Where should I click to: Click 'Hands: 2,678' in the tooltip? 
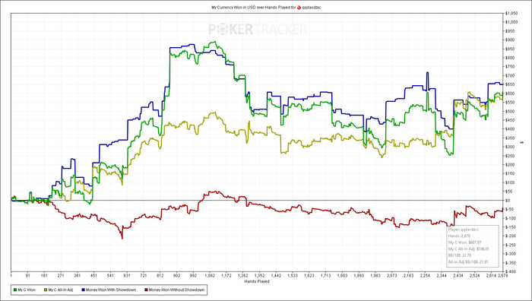[x=459, y=236]
